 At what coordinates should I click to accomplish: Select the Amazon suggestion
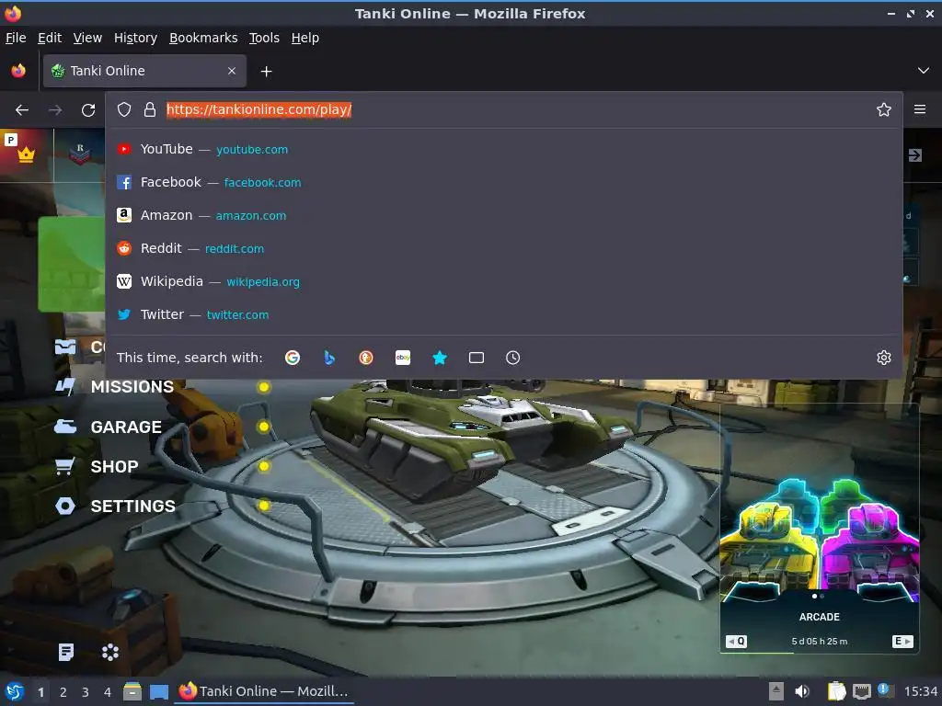[503, 215]
